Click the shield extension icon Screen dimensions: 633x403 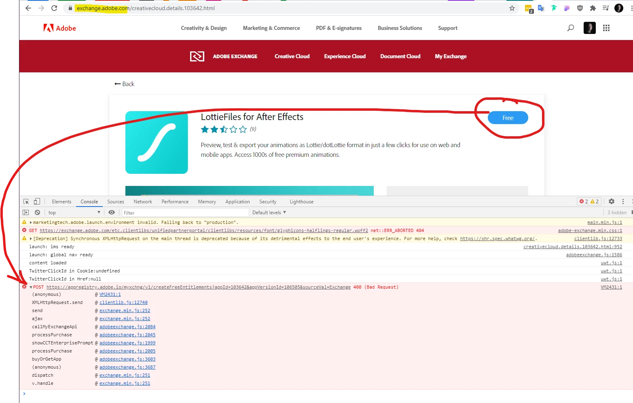tap(580, 8)
